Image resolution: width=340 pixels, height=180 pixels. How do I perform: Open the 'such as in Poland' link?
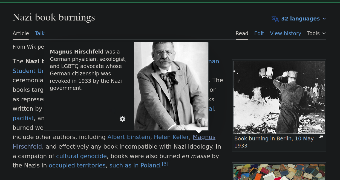135,165
